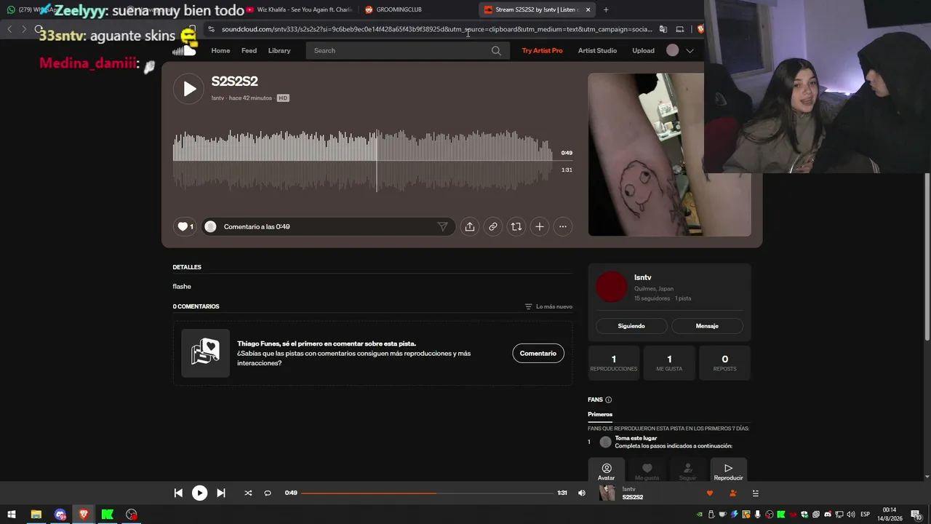The image size is (931, 524).
Task: Click the magnifier search icon
Action: 496,50
